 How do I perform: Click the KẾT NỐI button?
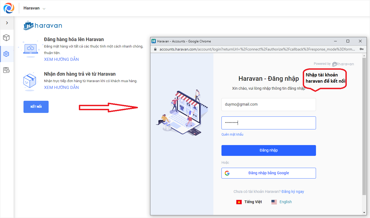36,107
